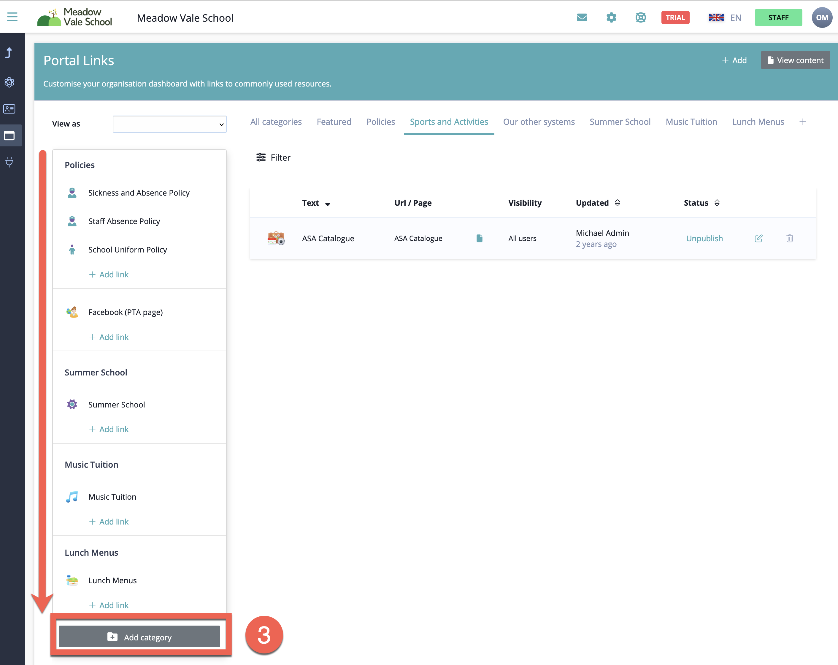The width and height of the screenshot is (838, 665).
Task: Select the sidebar portal window icon
Action: point(9,135)
